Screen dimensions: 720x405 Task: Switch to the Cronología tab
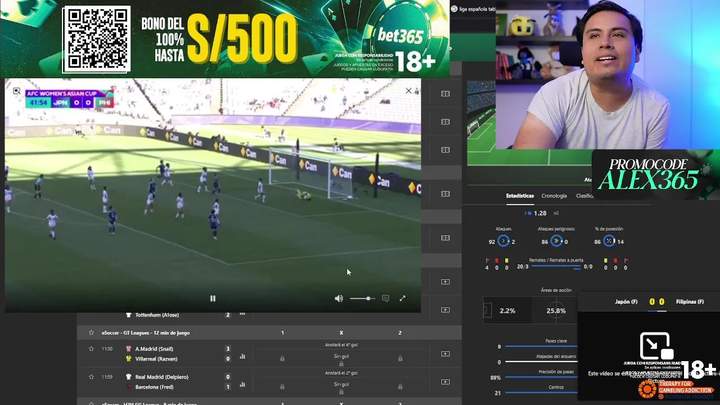point(554,196)
